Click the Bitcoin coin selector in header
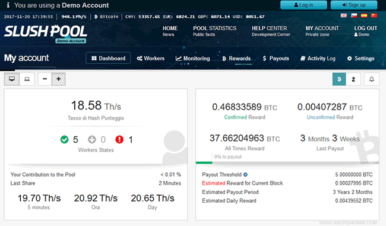Image resolution: width=386 pixels, height=226 pixels. click(106, 17)
